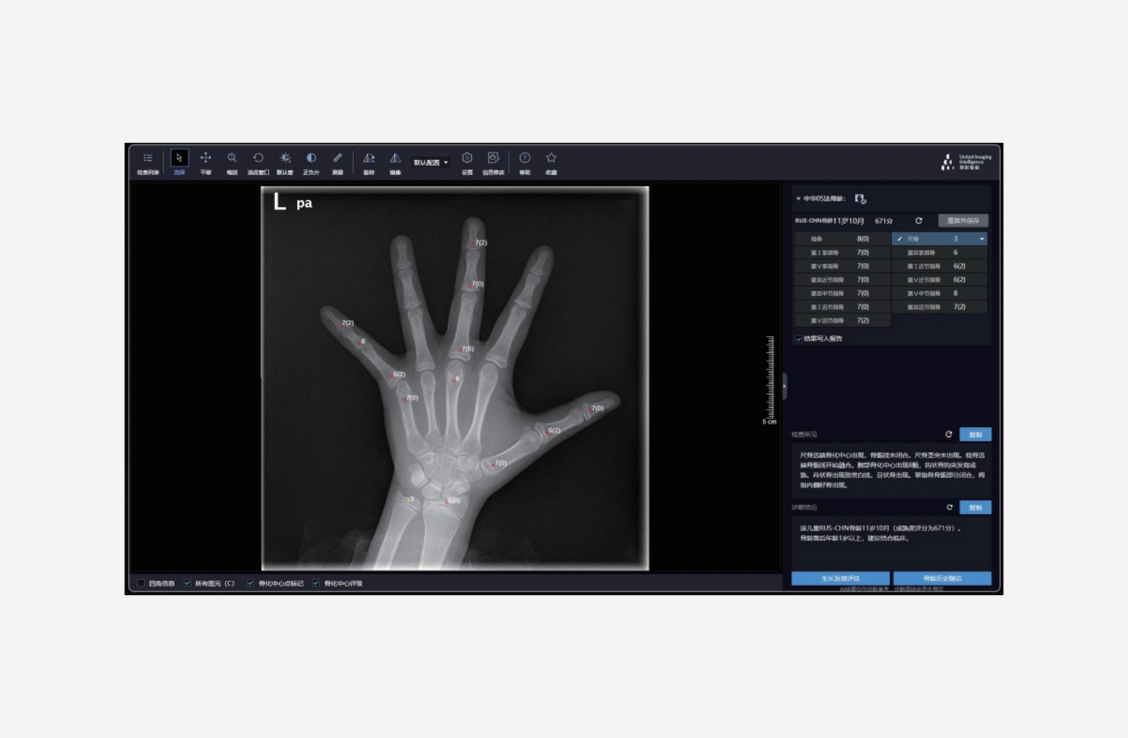This screenshot has height=738, width=1128.
Task: Uncheck 所有图元 (C) checkbox
Action: (x=187, y=583)
